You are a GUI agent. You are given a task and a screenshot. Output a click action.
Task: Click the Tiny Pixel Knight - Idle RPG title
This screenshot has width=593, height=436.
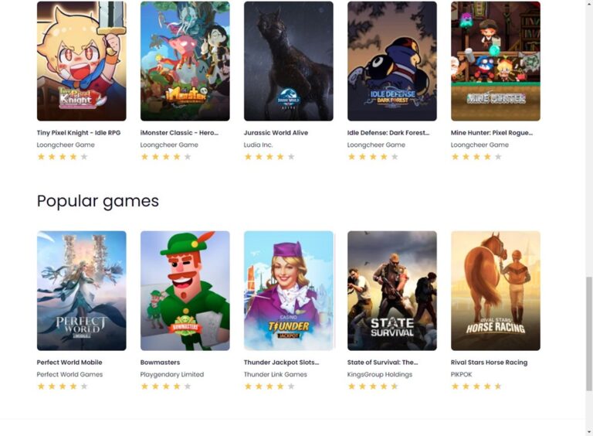[79, 133]
